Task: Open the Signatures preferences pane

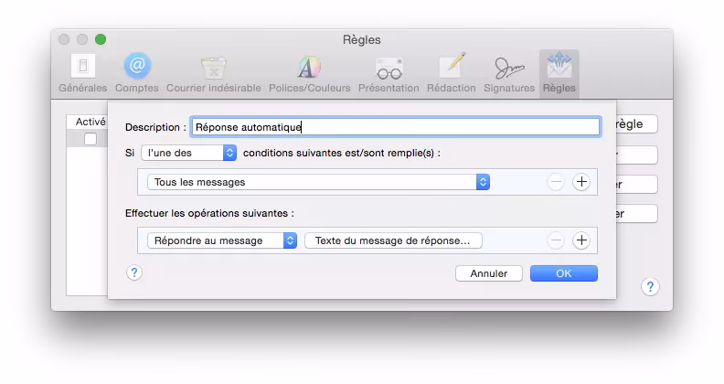Action: (509, 74)
